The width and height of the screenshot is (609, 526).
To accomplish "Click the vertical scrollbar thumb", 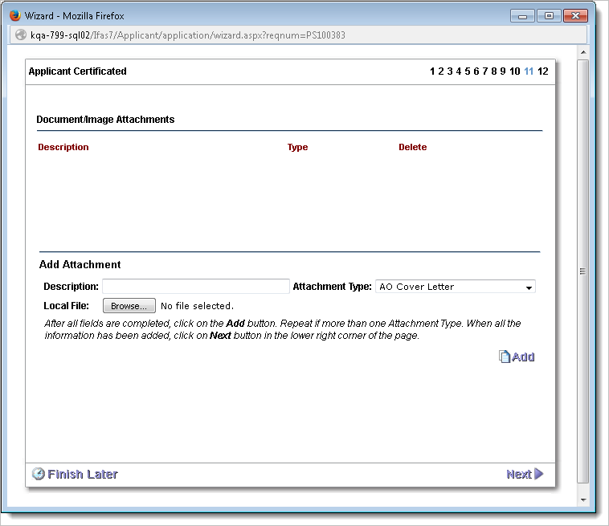I will tap(583, 271).
